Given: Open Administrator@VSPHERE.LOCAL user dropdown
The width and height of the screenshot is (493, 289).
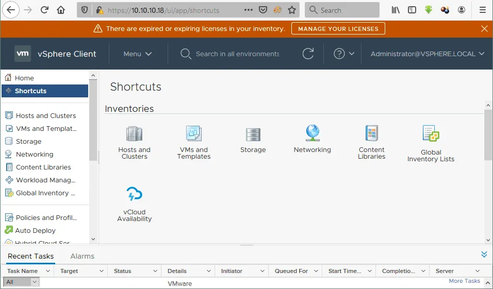Looking at the screenshot, I should (428, 54).
